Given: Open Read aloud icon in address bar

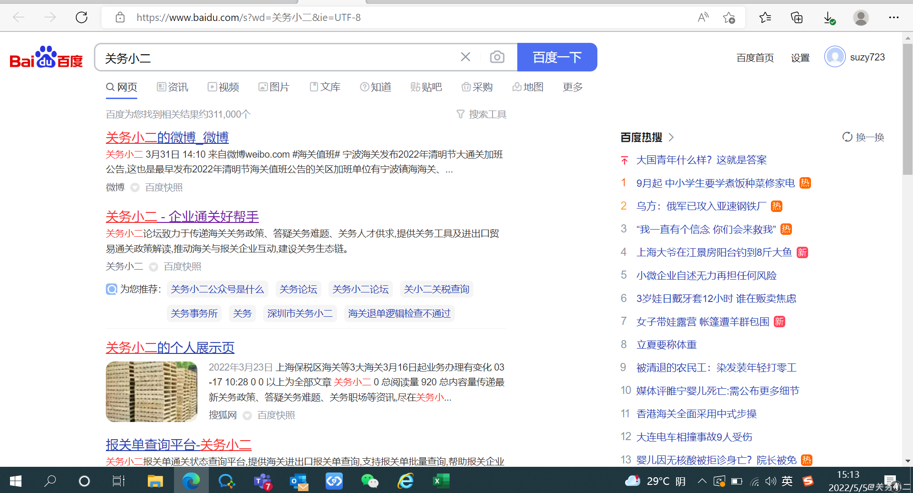Looking at the screenshot, I should point(703,18).
